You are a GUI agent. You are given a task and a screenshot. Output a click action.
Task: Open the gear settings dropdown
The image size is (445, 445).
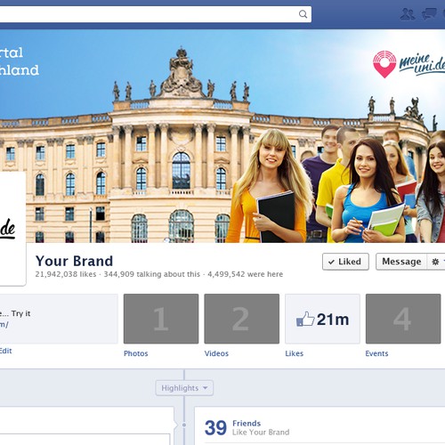point(436,262)
